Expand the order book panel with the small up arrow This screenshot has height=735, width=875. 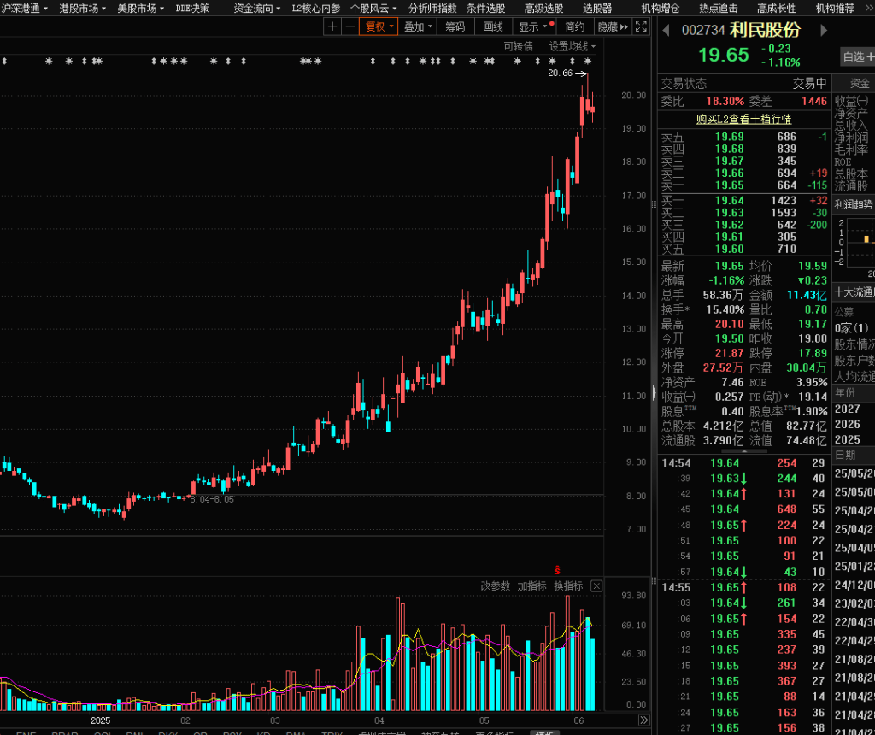coord(744,451)
